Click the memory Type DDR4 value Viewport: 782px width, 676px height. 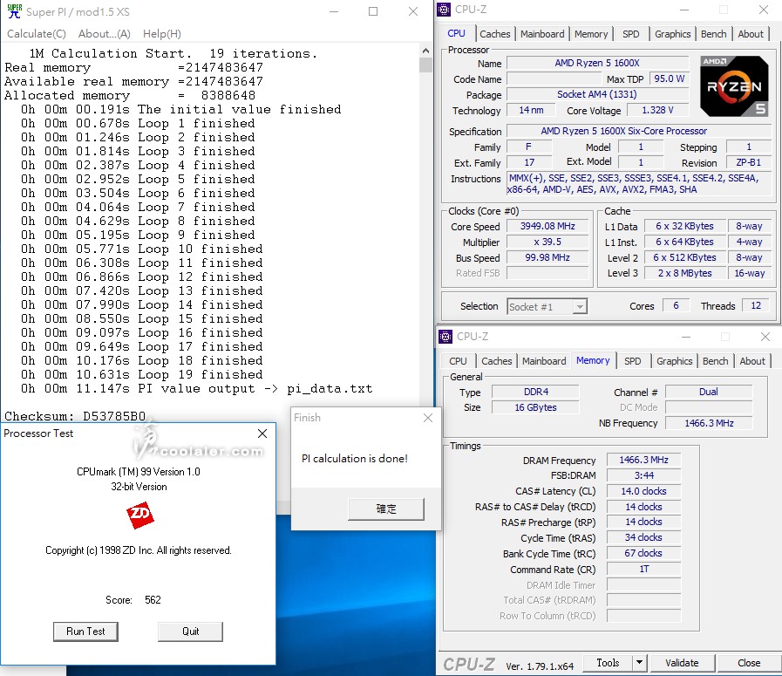click(535, 393)
